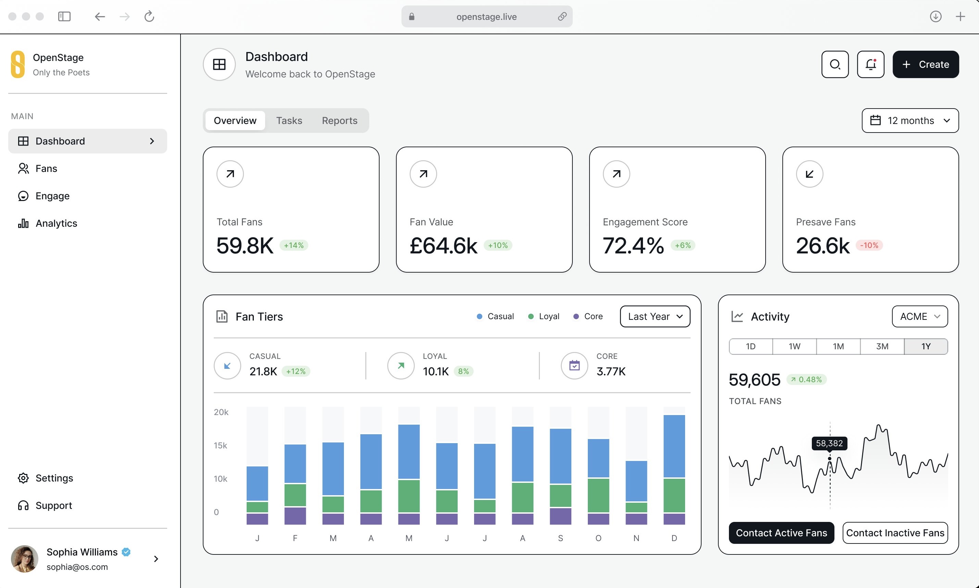Expand the Dashboard sidebar chevron
The height and width of the screenshot is (588, 979).
[x=152, y=141]
